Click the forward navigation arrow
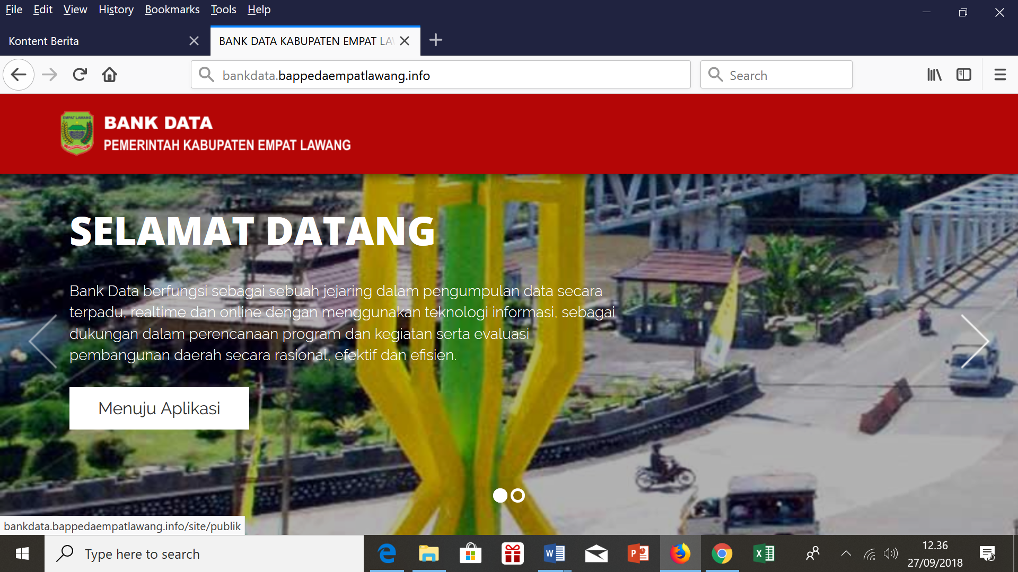 pos(49,75)
